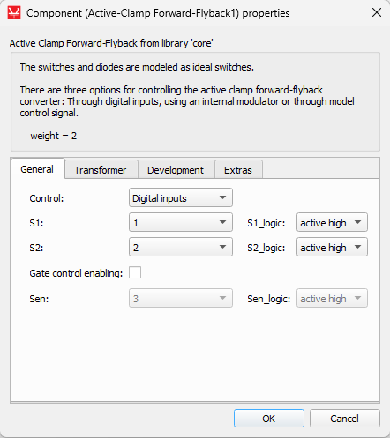Screen dimensions: 390x438
Task: Select the General tab
Action: pos(38,168)
